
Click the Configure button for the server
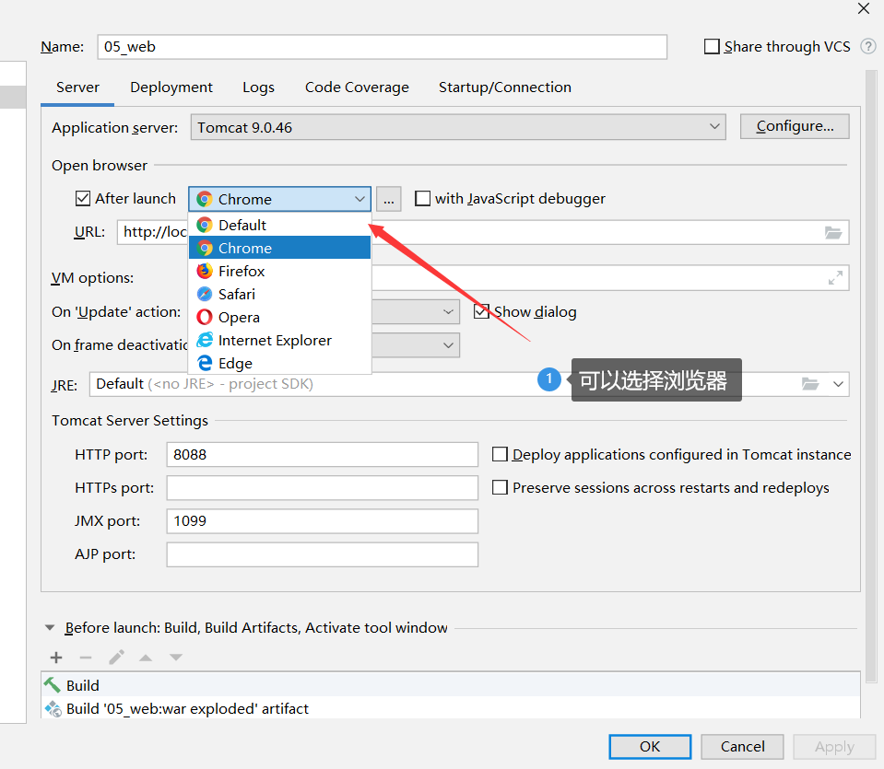794,126
